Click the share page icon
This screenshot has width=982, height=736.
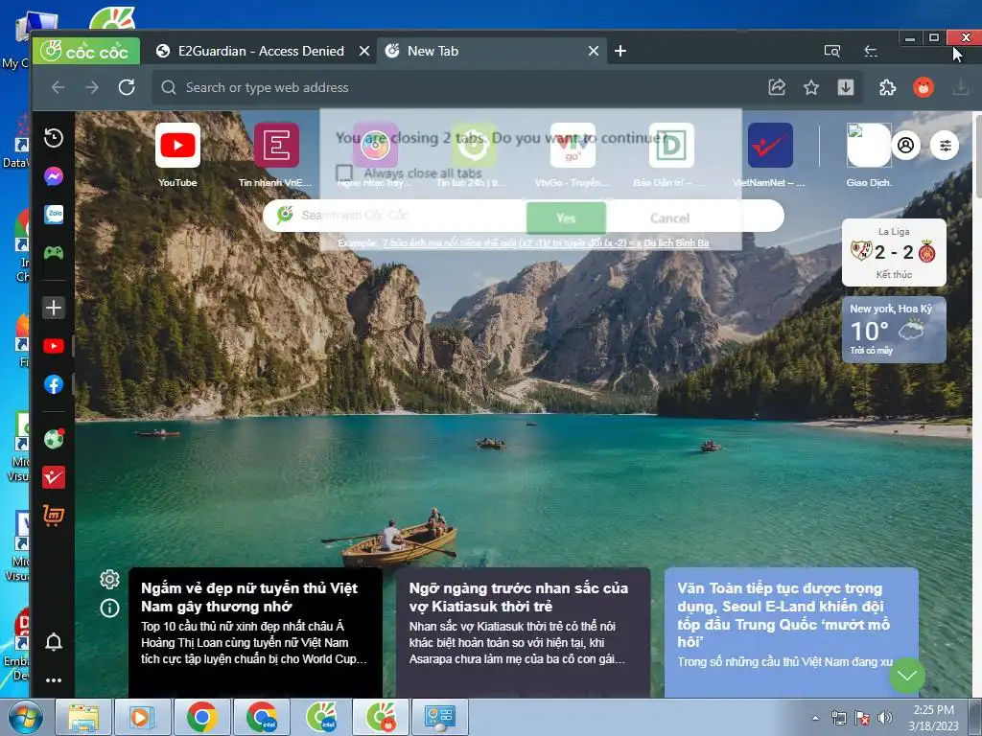click(777, 87)
